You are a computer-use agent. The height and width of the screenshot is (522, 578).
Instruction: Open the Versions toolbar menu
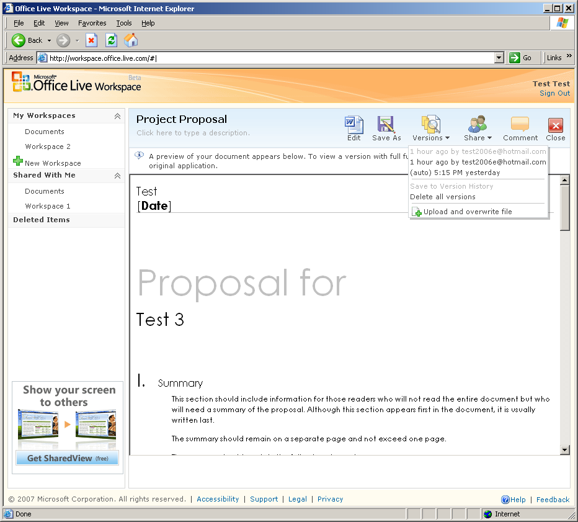coord(431,128)
